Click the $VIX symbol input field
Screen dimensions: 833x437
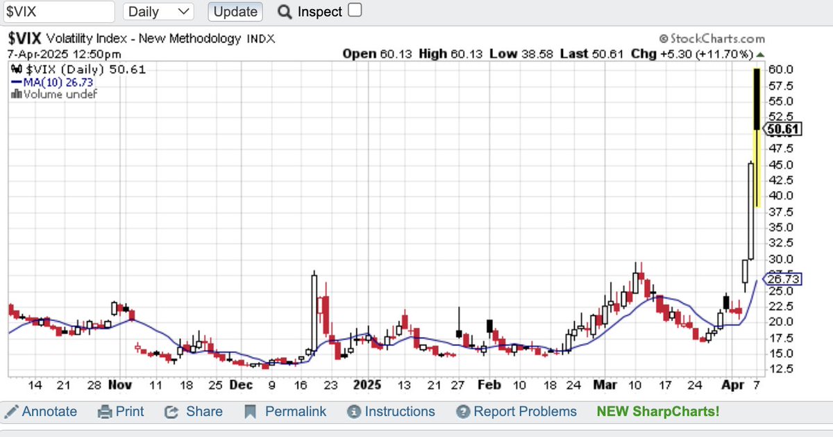pyautogui.click(x=58, y=12)
